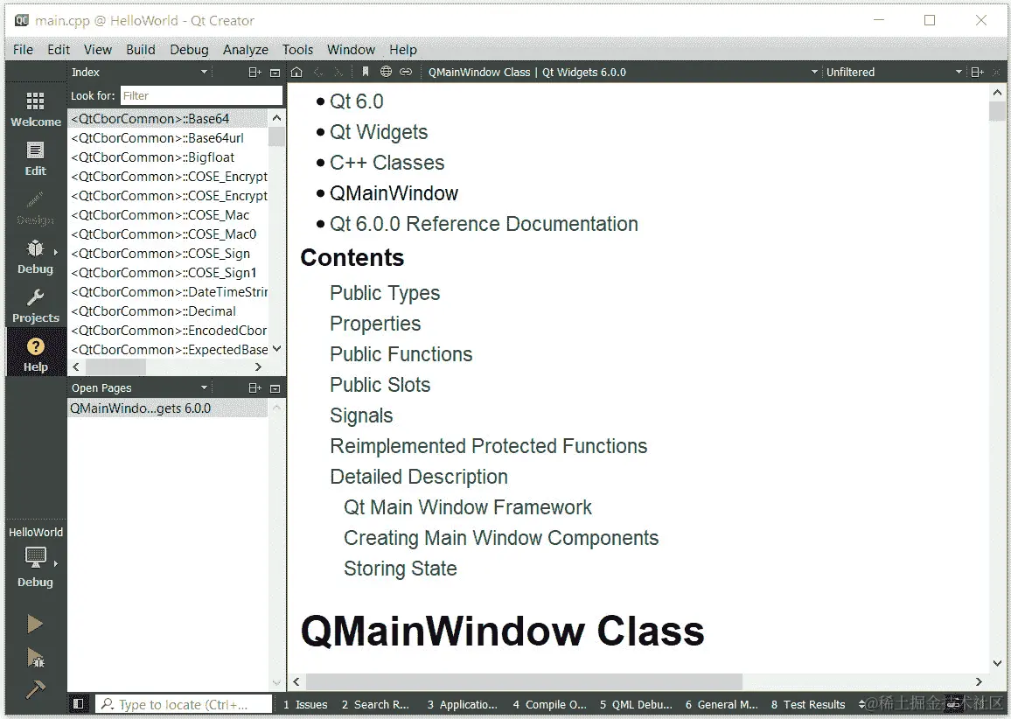Split the Index sidebar pane
The width and height of the screenshot is (1011, 719).
click(255, 73)
